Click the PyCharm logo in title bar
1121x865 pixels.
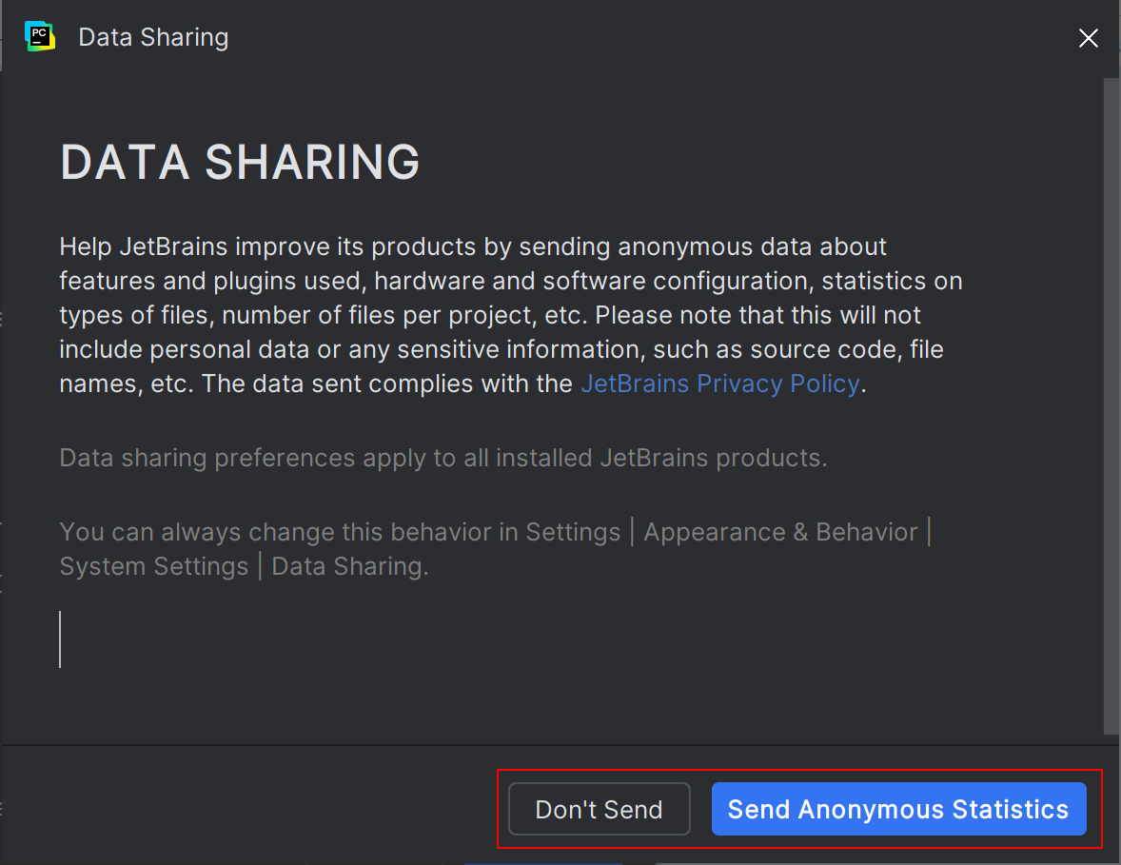coord(40,37)
